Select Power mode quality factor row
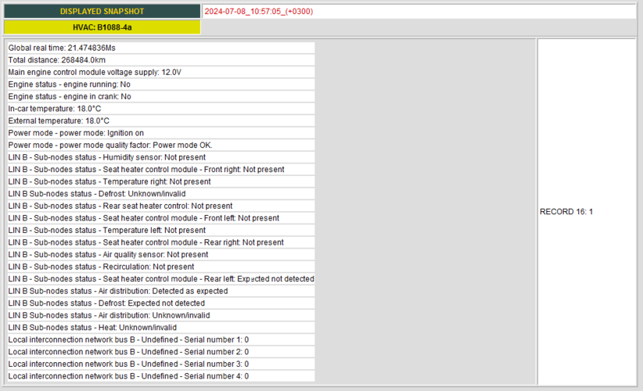This screenshot has width=643, height=391. [161, 145]
